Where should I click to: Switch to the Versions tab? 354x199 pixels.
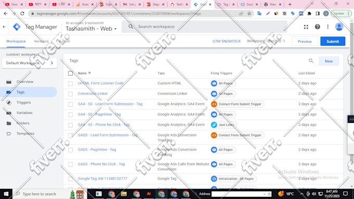(41, 41)
